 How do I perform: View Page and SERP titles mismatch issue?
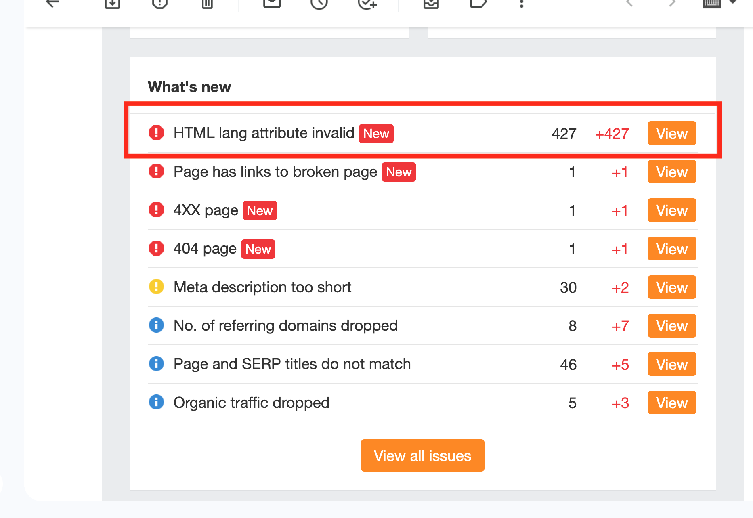pos(672,364)
